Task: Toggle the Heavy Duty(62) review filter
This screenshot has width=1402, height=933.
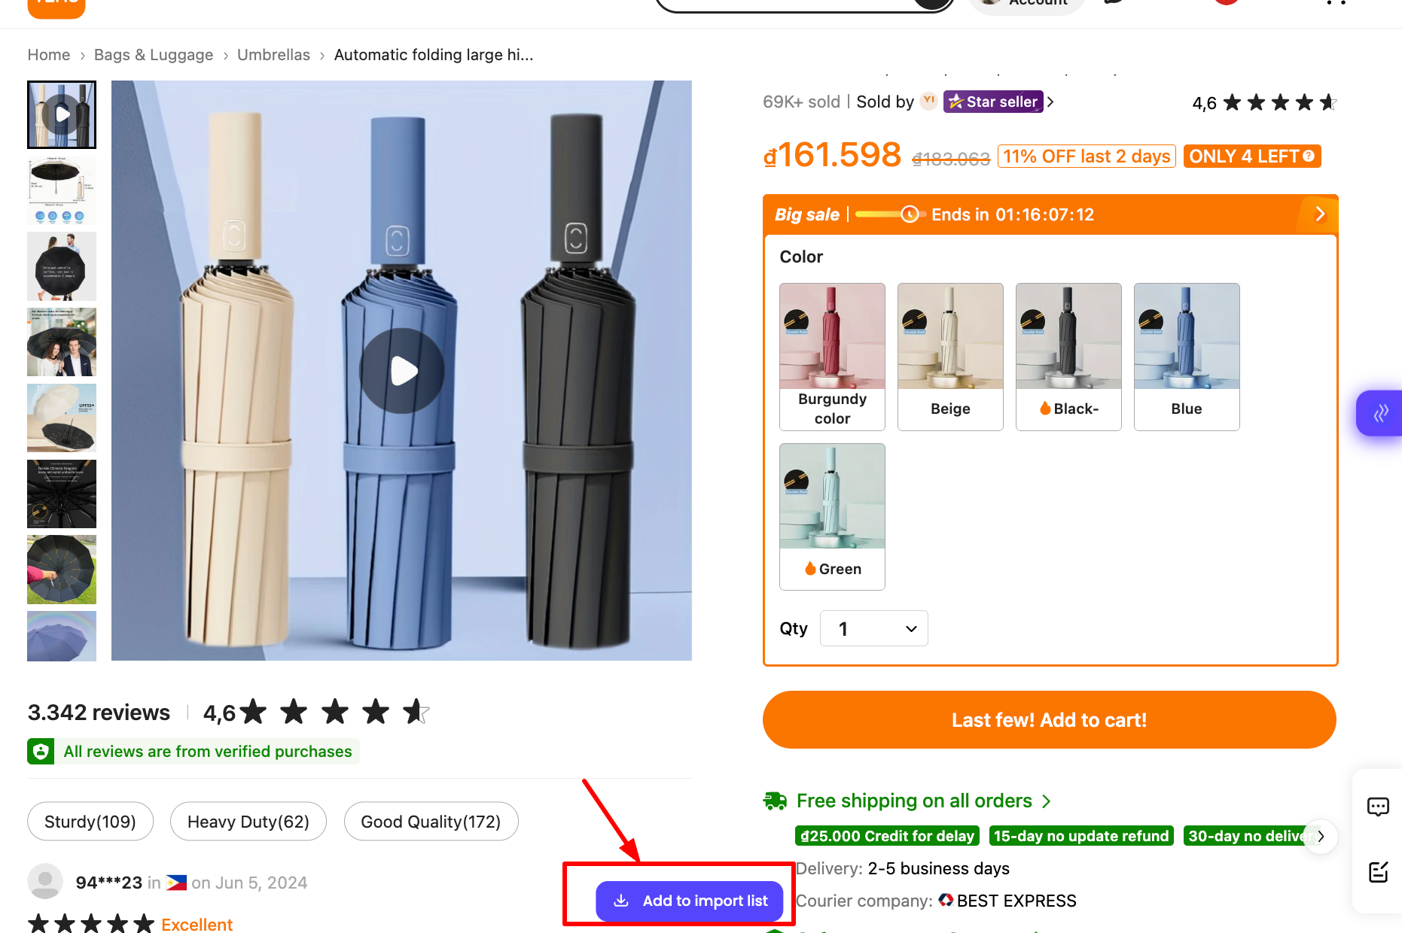Action: tap(248, 821)
